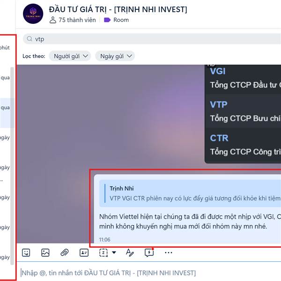
Task: Open the VTP stock item in image
Action: click(243, 111)
